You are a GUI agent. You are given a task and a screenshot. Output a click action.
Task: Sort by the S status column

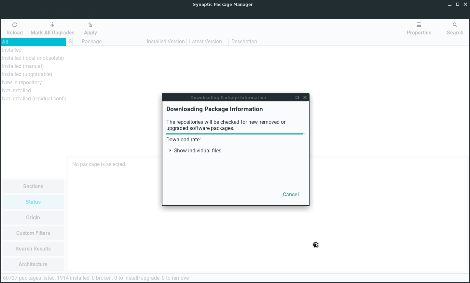(70, 42)
